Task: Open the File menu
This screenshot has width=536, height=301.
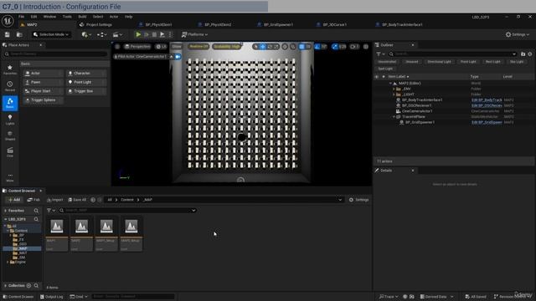Action: [x=21, y=17]
